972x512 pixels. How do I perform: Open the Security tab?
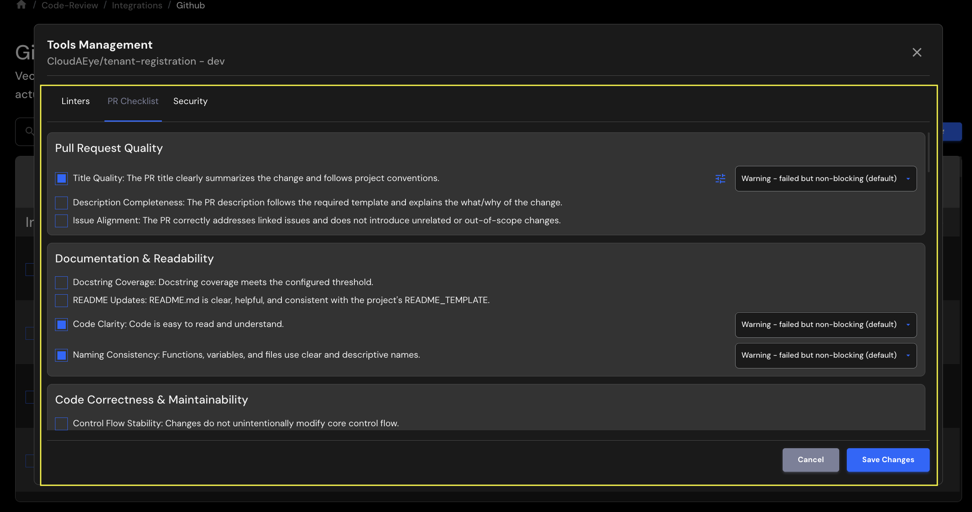coord(190,101)
